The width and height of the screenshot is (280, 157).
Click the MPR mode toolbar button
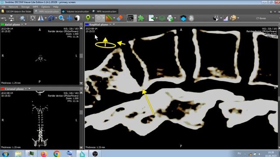pyautogui.click(x=3, y=18)
